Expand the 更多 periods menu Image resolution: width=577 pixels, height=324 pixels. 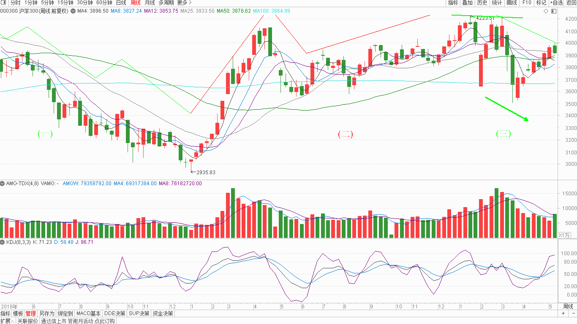click(184, 3)
